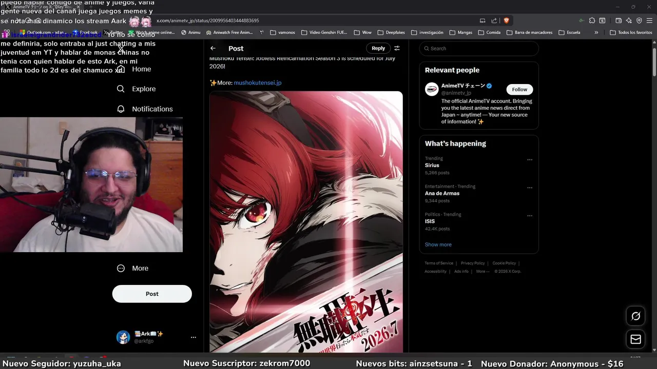Open Terms of Service link
Image resolution: width=657 pixels, height=369 pixels.
[439, 263]
